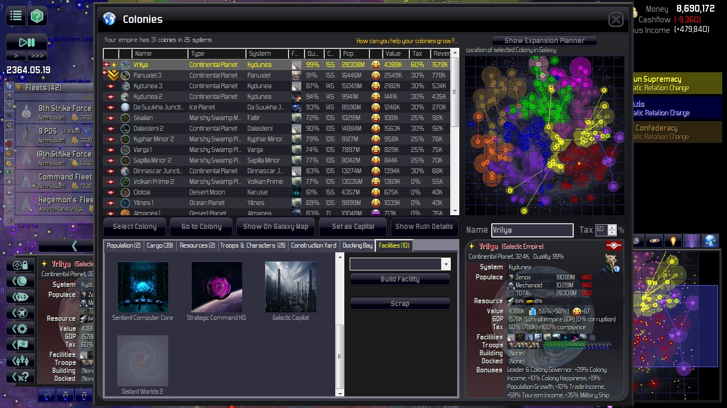Select the Distant Worlds 2 facility thumbnail
The height and width of the screenshot is (408, 727).
point(143,360)
